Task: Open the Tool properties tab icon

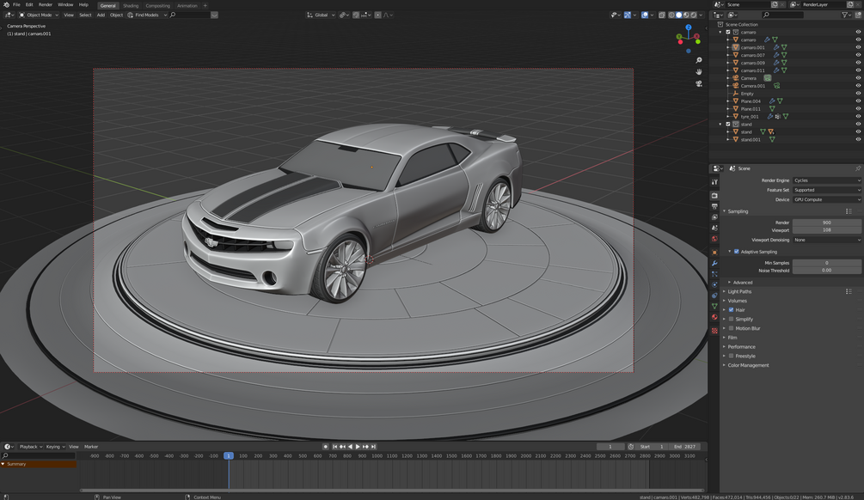Action: (714, 182)
